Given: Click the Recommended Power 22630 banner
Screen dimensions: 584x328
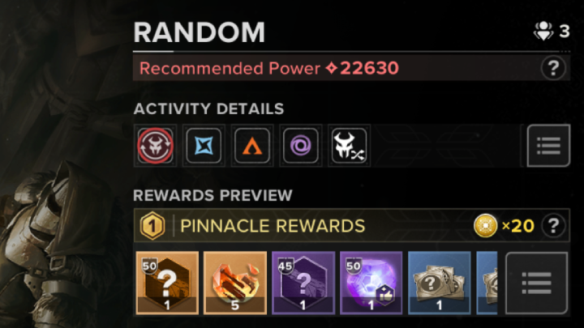Looking at the screenshot, I should pos(351,68).
